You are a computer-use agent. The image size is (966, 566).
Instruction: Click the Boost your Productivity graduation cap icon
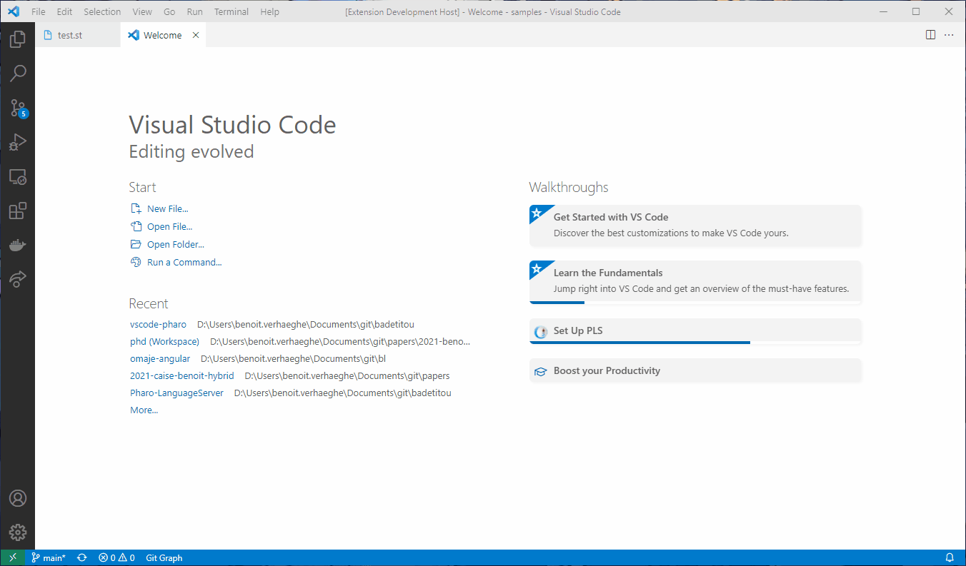click(x=541, y=371)
